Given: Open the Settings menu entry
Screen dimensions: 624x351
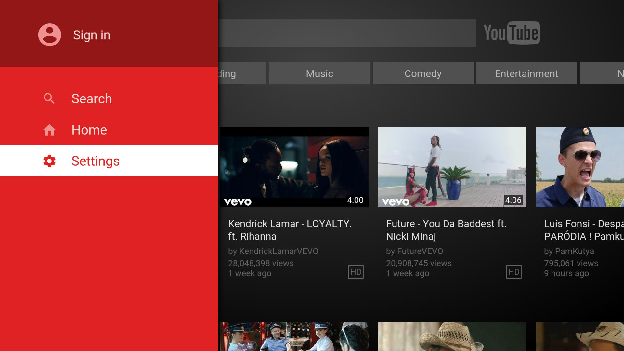Looking at the screenshot, I should [x=109, y=160].
